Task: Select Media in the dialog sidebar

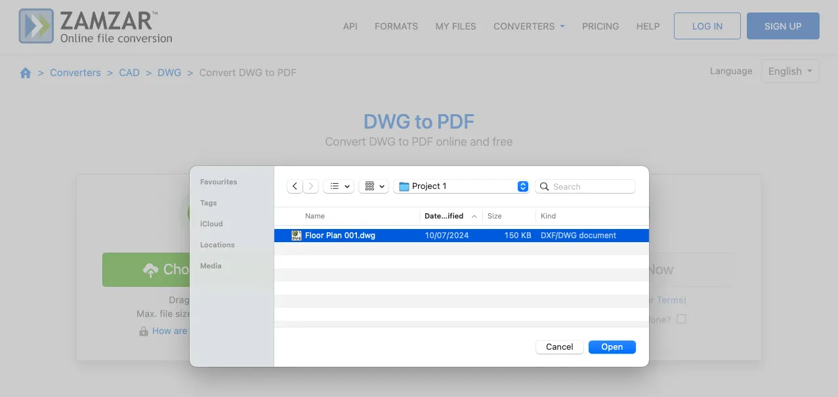Action: (211, 266)
